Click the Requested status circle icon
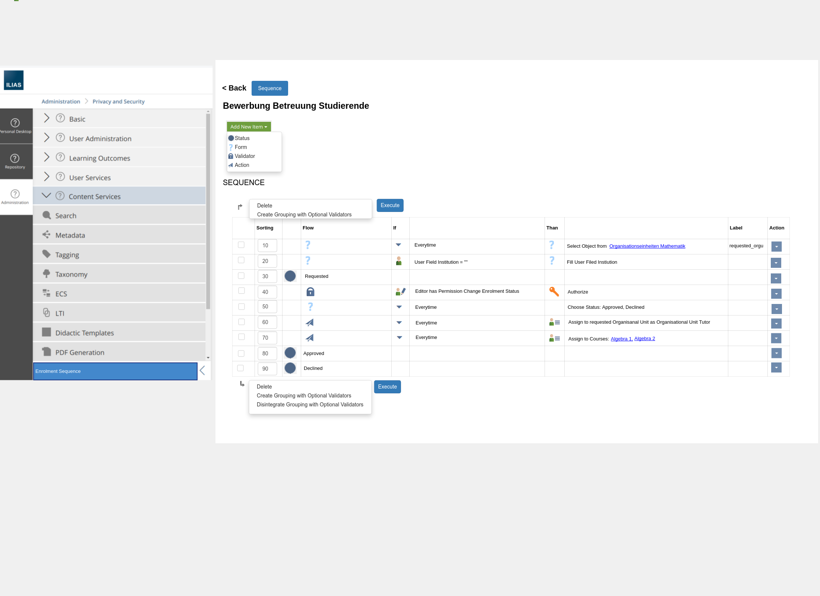The width and height of the screenshot is (820, 596). pyautogui.click(x=290, y=276)
